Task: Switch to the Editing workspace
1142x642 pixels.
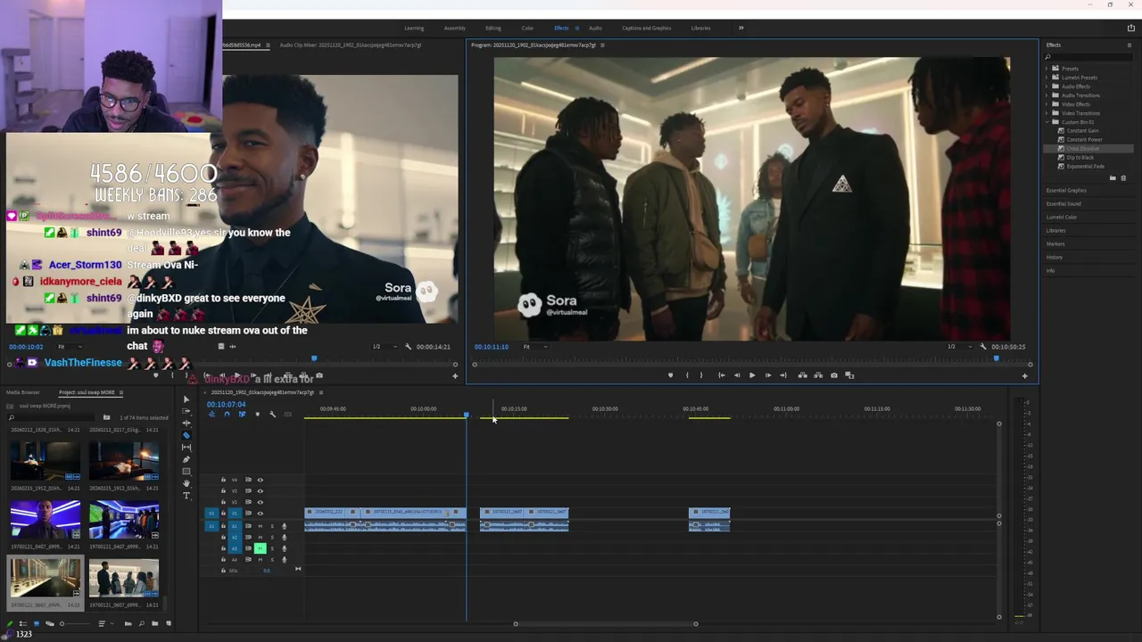Action: 492,28
